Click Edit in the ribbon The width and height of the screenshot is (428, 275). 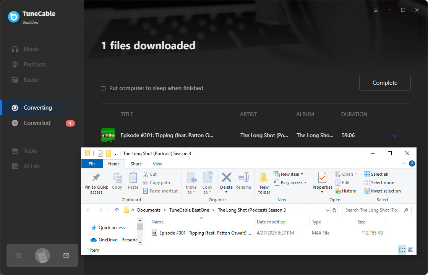point(342,183)
